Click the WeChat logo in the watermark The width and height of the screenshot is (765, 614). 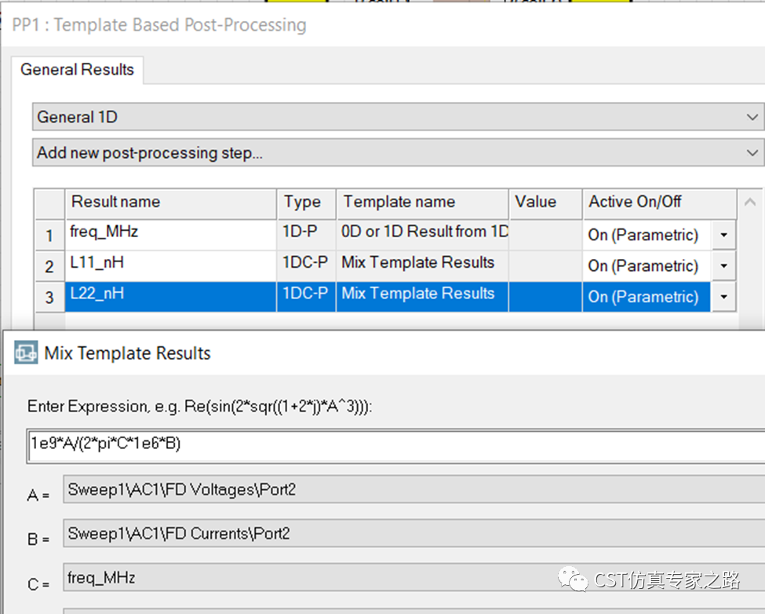tap(574, 579)
